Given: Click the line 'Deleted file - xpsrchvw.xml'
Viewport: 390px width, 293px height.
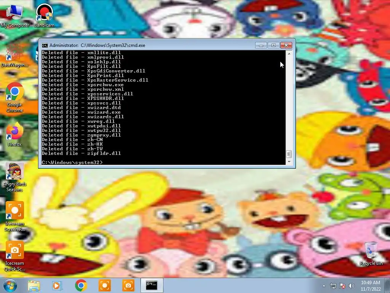Looking at the screenshot, I should point(83,89).
